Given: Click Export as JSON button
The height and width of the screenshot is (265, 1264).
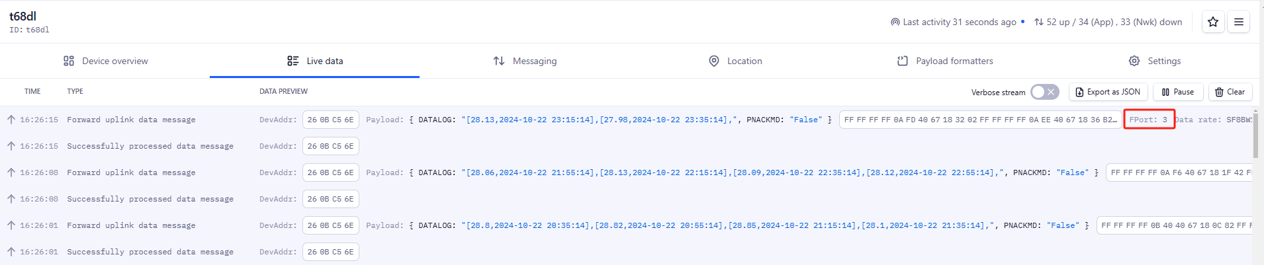Looking at the screenshot, I should (1108, 92).
